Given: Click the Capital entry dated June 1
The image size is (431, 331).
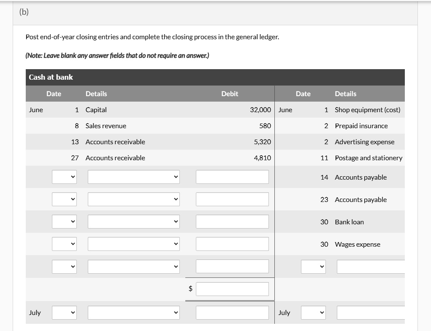Looking at the screenshot, I should point(96,110).
